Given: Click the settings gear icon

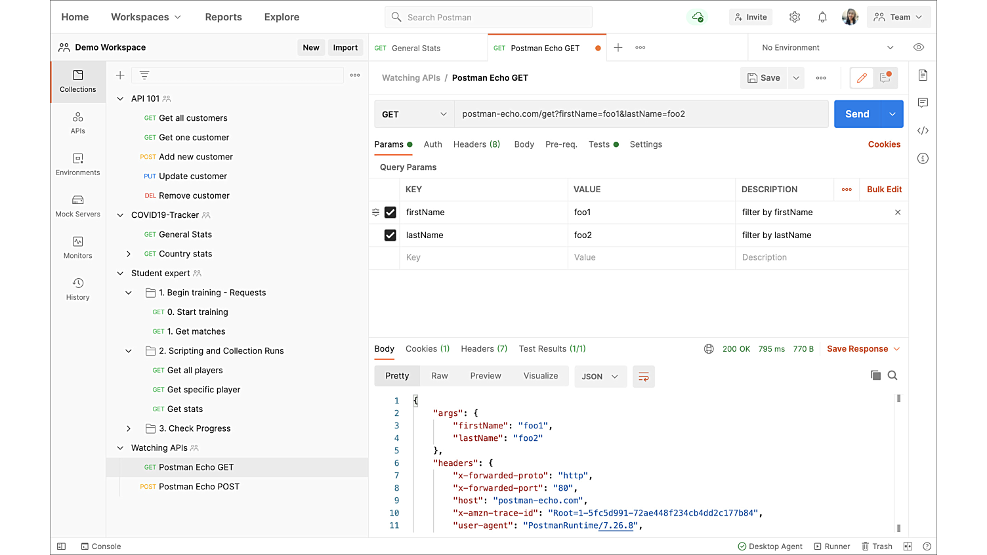Looking at the screenshot, I should coord(795,17).
